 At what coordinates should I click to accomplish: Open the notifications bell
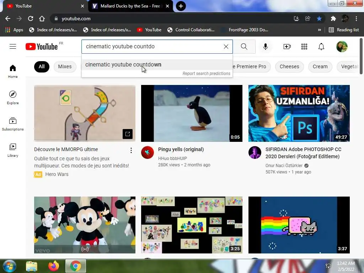coord(321,47)
